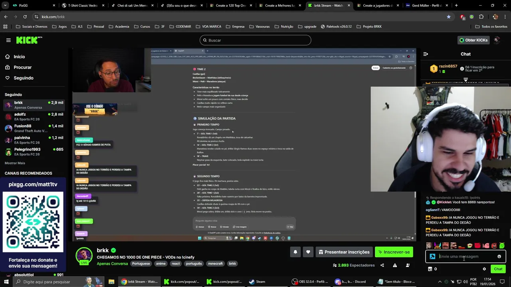The image size is (511, 287).
Task: Follow channel with heart button
Action: [x=308, y=252]
